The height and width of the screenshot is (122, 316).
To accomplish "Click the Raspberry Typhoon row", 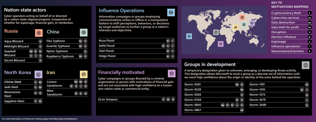I will tap(67, 56).
